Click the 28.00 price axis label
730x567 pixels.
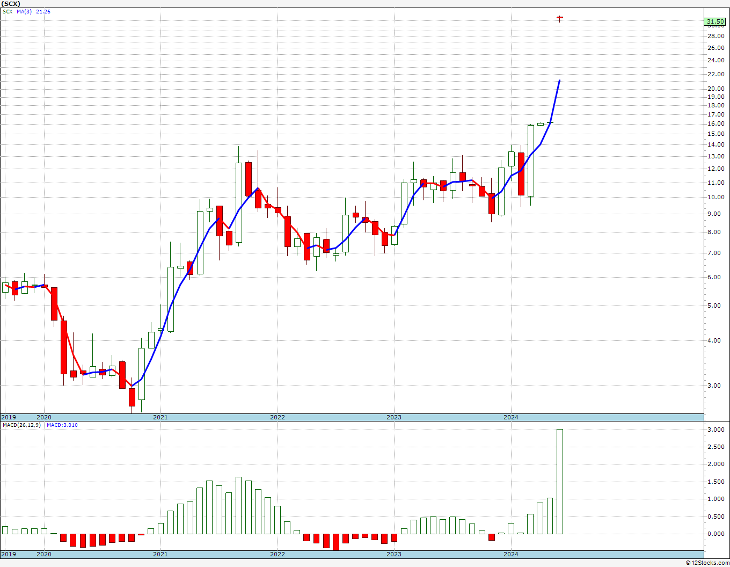pyautogui.click(x=716, y=37)
